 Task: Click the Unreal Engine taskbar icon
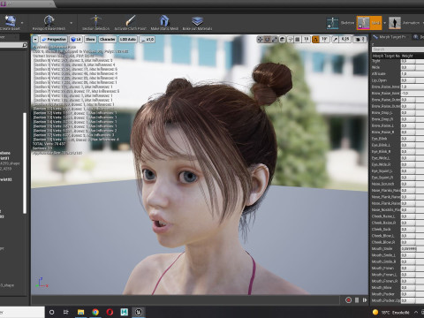pyautogui.click(x=139, y=312)
